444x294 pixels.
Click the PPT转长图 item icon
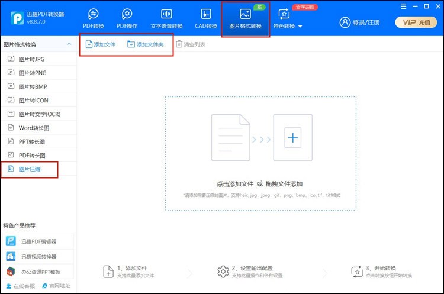click(x=11, y=141)
